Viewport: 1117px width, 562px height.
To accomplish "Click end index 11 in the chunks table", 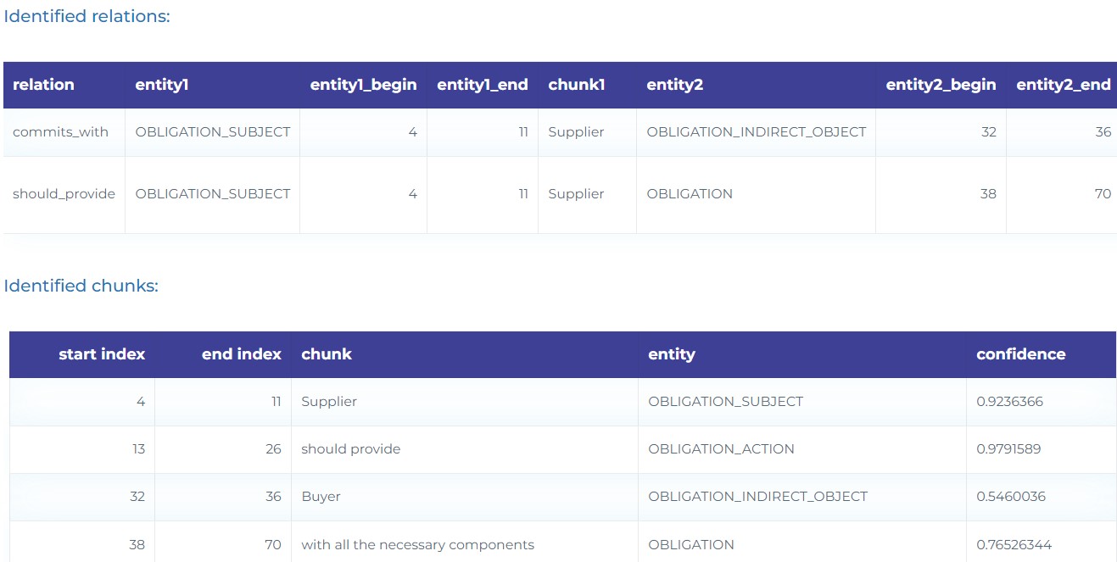I will (276, 402).
